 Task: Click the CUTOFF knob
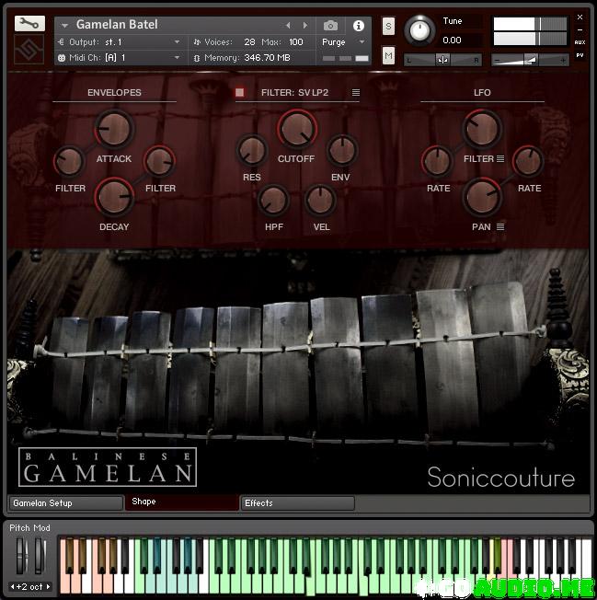tap(297, 129)
